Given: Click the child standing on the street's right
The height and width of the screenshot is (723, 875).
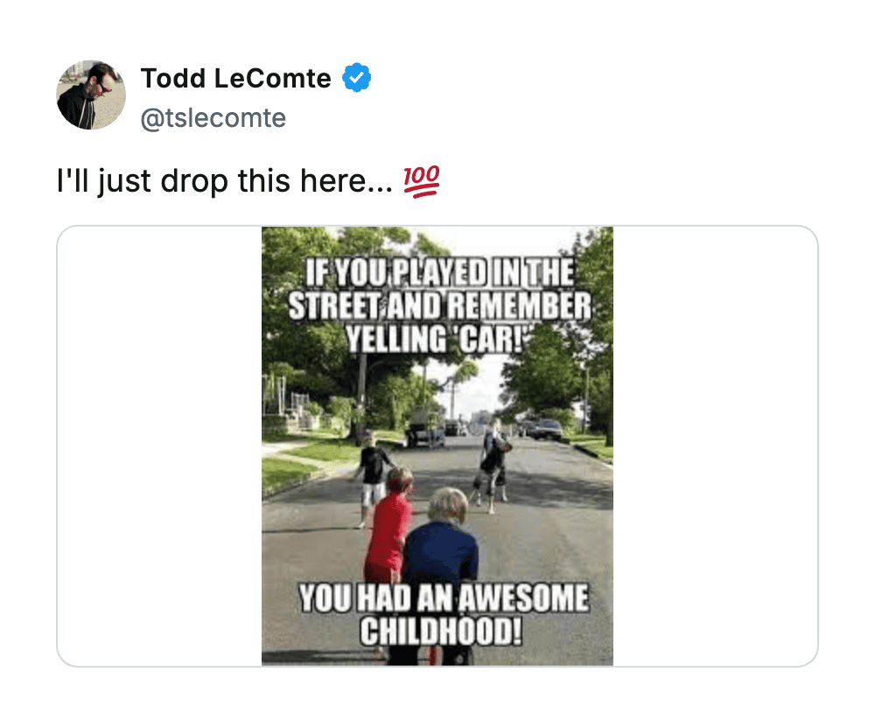Looking at the screenshot, I should (491, 464).
